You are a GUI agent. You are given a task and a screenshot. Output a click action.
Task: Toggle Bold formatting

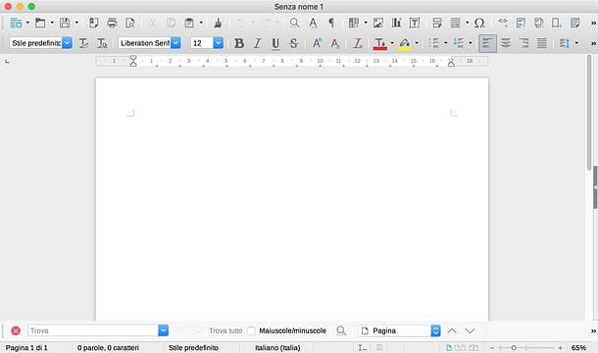(239, 43)
